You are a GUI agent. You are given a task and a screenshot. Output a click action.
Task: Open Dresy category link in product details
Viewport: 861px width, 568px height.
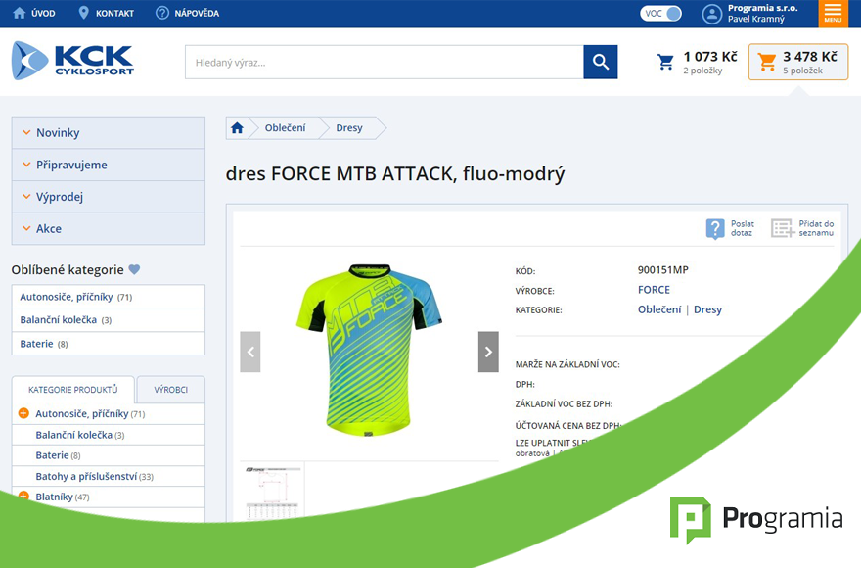tap(707, 309)
